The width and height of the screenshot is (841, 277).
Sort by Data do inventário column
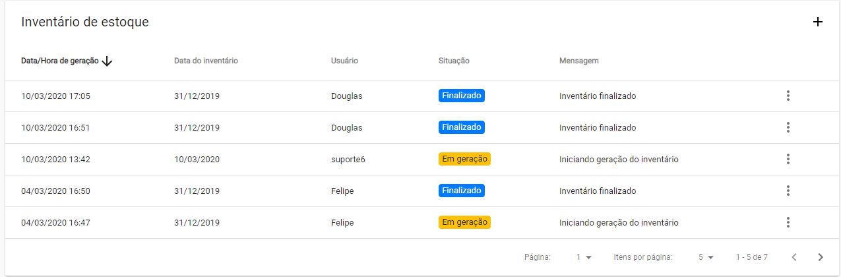point(206,61)
